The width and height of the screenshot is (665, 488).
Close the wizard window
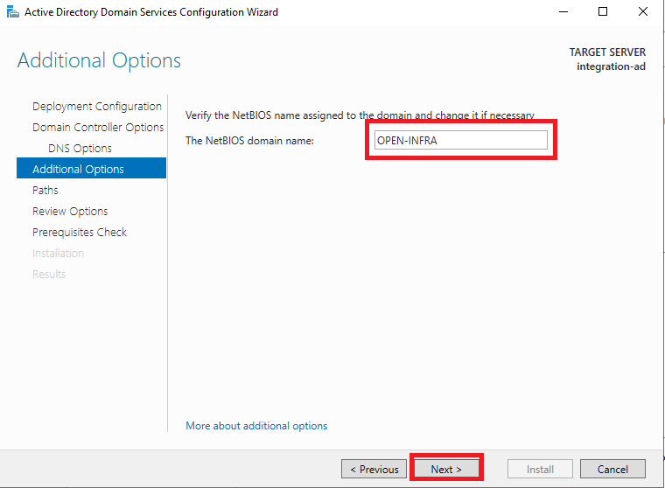(642, 12)
